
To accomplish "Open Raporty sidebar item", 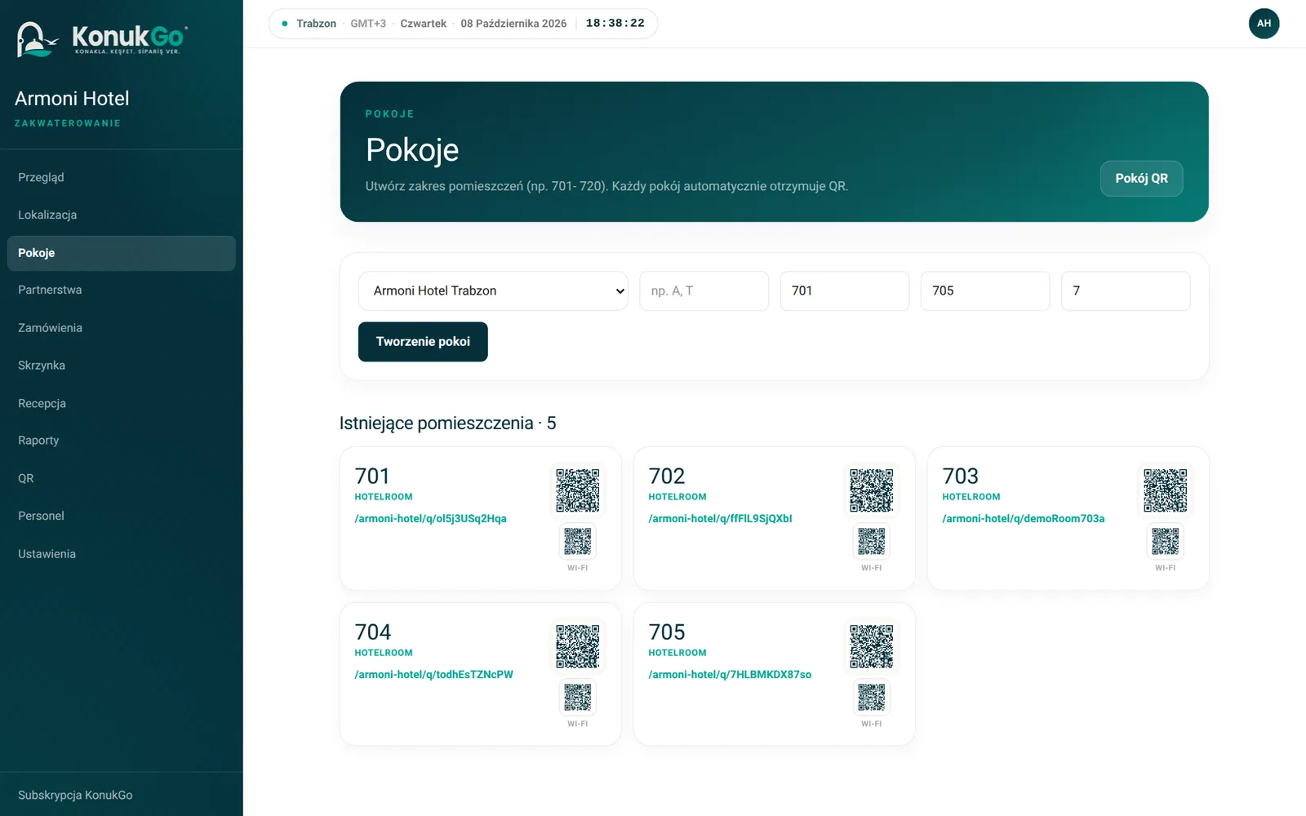I will 122,441.
